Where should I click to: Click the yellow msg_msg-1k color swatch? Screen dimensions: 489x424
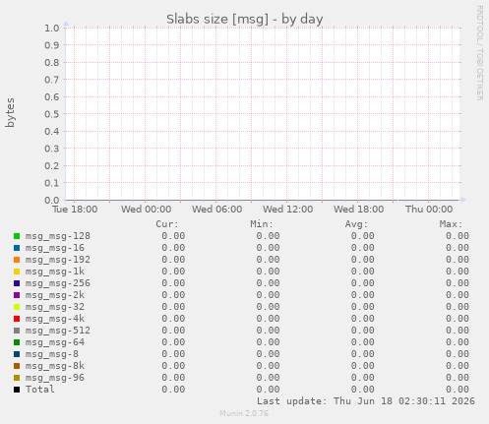click(17, 272)
